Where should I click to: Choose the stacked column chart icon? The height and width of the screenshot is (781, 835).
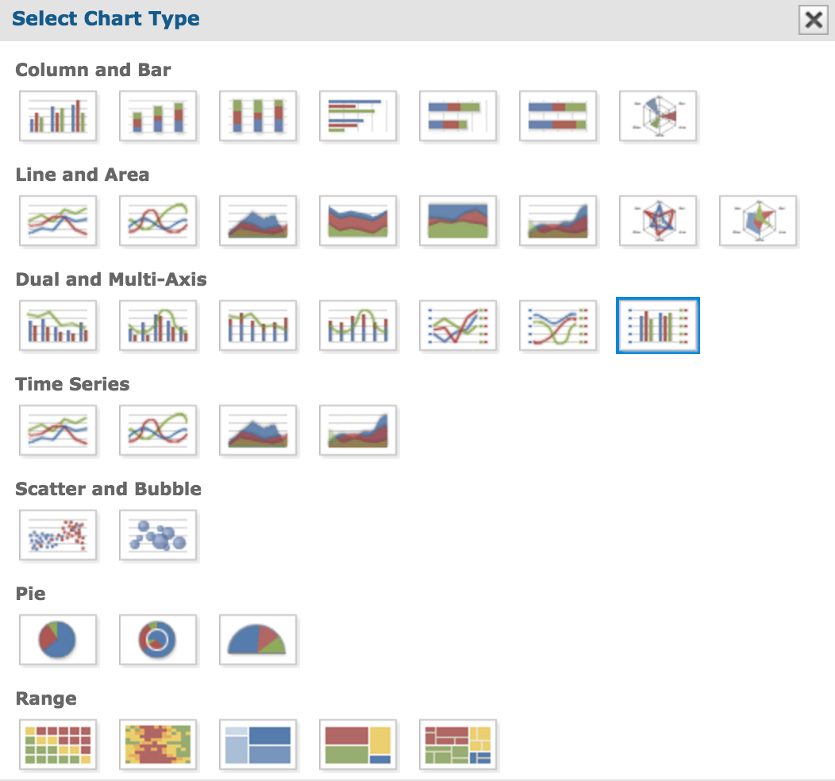pyautogui.click(x=158, y=116)
